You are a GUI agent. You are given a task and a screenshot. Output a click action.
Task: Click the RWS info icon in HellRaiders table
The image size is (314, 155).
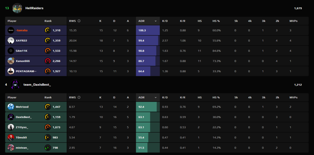(79, 21)
